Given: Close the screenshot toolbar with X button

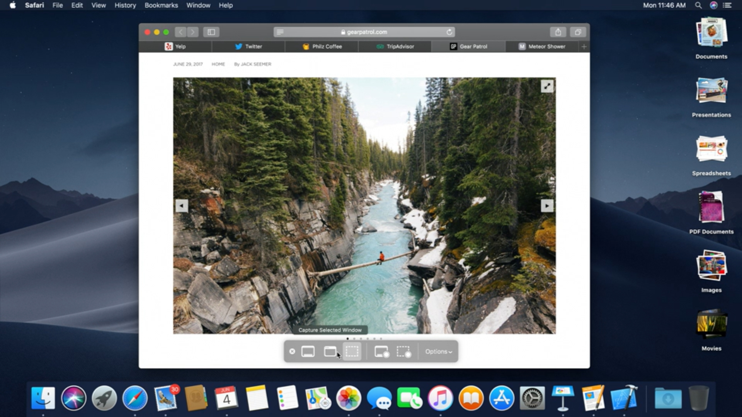Looking at the screenshot, I should point(292,351).
